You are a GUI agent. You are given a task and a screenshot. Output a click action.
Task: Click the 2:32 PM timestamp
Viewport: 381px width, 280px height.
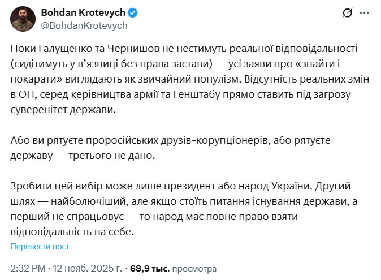(28, 268)
